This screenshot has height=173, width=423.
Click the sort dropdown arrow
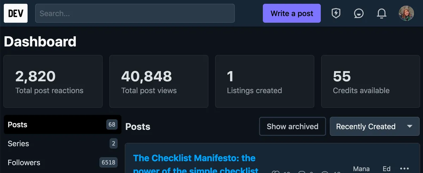(x=410, y=126)
